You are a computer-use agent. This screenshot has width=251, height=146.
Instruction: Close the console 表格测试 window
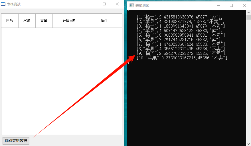coord(244,5)
